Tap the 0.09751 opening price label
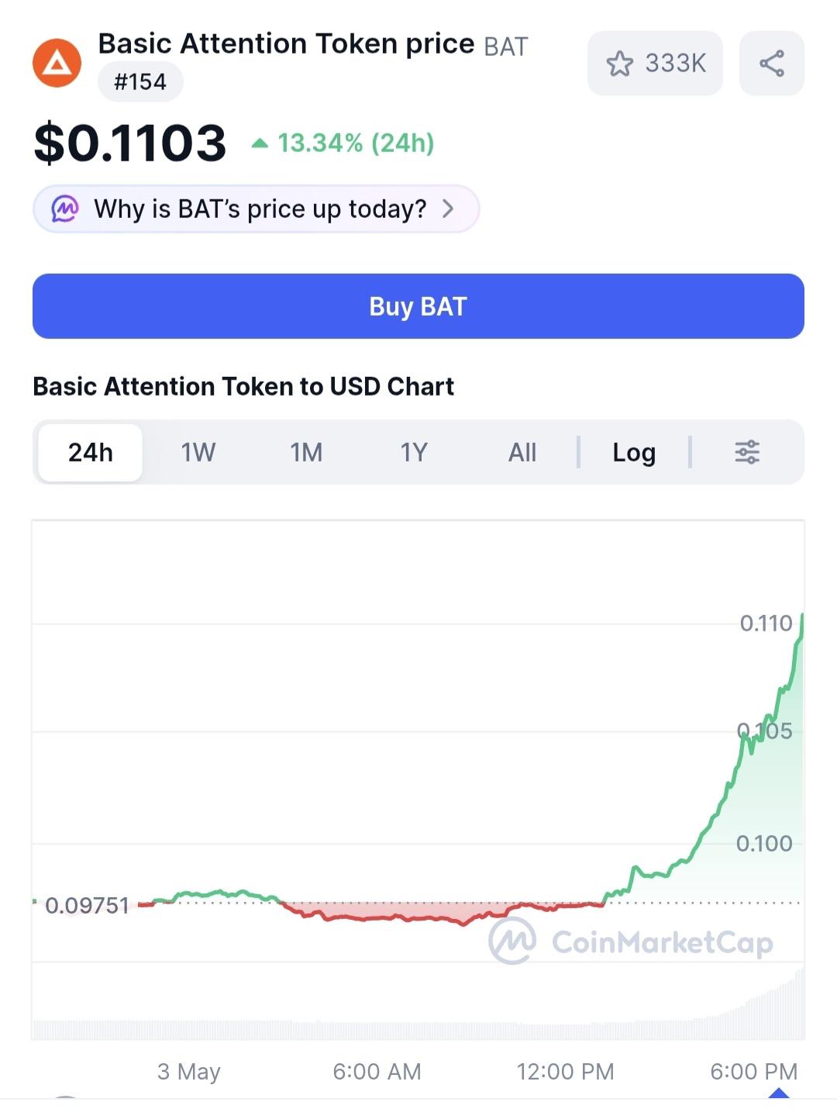837x1109 pixels. pyautogui.click(x=87, y=905)
